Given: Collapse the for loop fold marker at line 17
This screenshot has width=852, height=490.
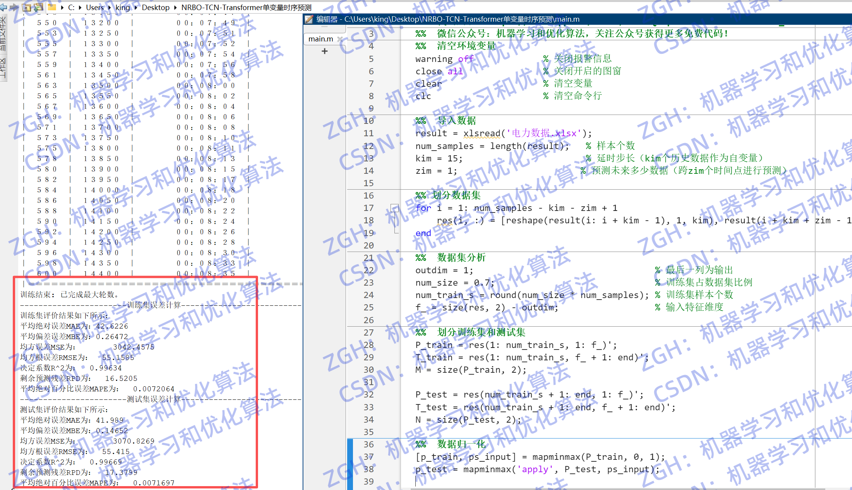Looking at the screenshot, I should pos(394,208).
